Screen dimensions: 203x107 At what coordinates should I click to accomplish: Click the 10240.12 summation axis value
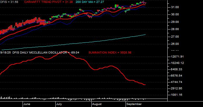(x=177, y=63)
